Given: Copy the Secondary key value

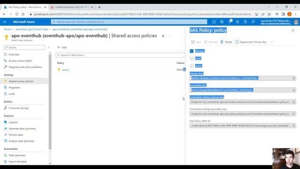Looking at the screenshot, I should 294,90.
